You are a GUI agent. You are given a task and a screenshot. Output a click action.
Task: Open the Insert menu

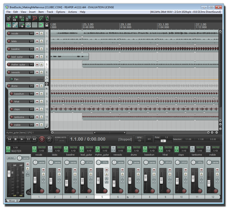pyautogui.click(x=32, y=12)
